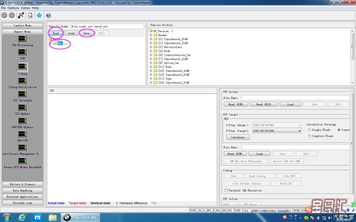Select the Complete Flash radio button
The image size is (356, 222).
pyautogui.click(x=310, y=136)
